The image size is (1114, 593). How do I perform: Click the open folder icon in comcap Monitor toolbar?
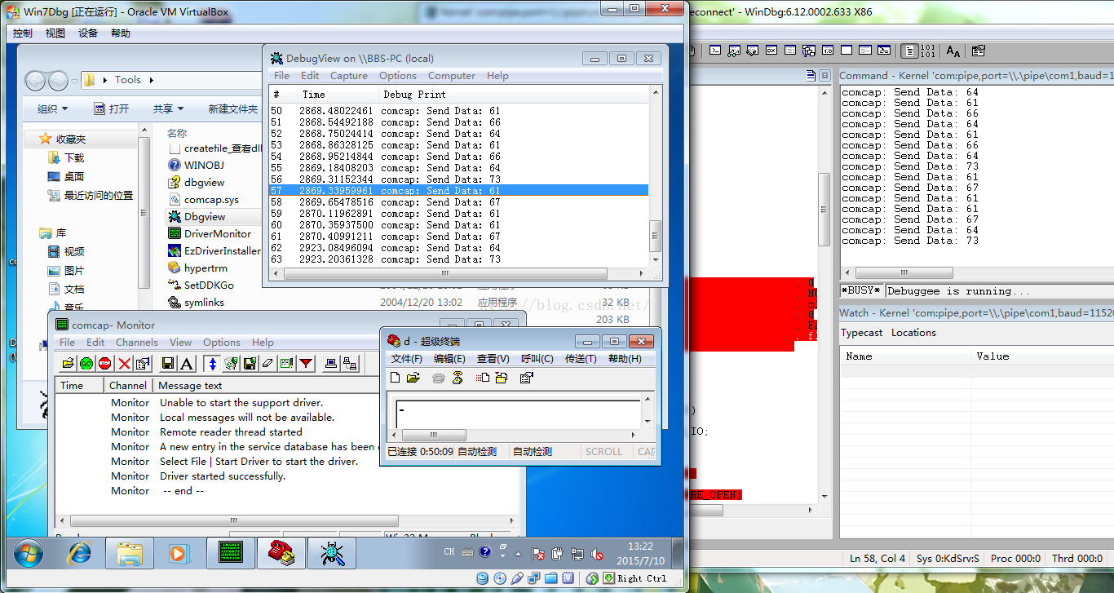(69, 363)
